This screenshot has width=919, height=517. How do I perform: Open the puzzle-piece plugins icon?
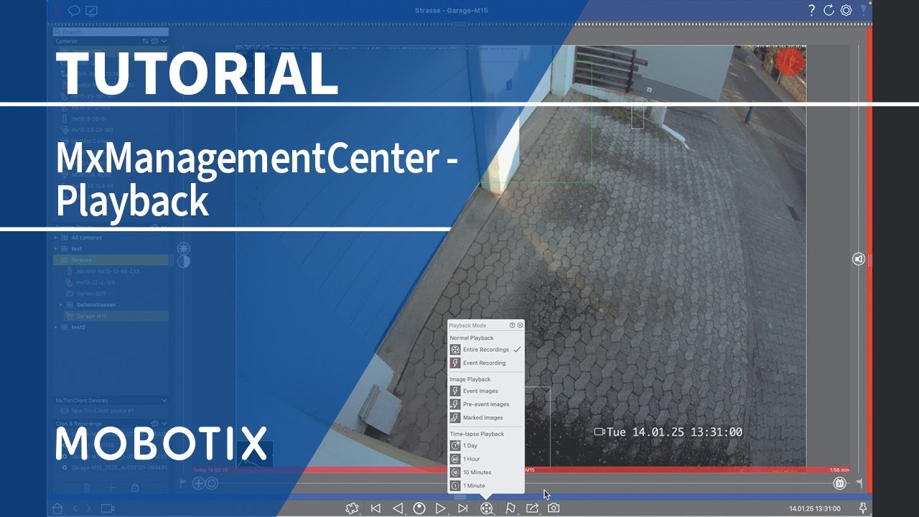pos(352,508)
